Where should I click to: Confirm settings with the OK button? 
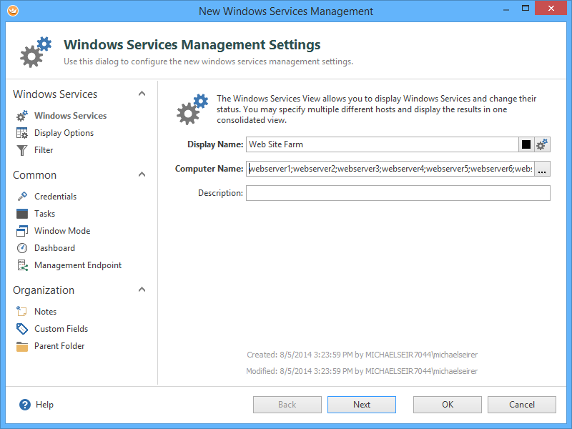[x=447, y=405]
